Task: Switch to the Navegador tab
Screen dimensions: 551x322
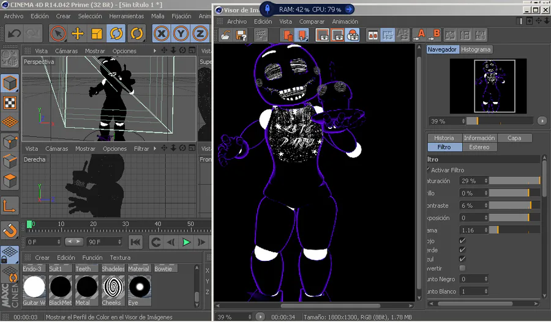Action: [442, 49]
